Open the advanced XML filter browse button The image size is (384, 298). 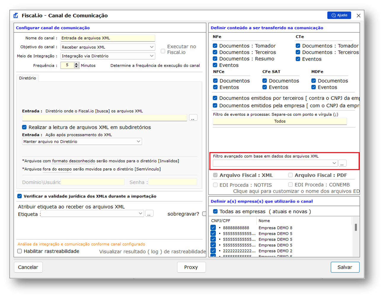pos(342,163)
